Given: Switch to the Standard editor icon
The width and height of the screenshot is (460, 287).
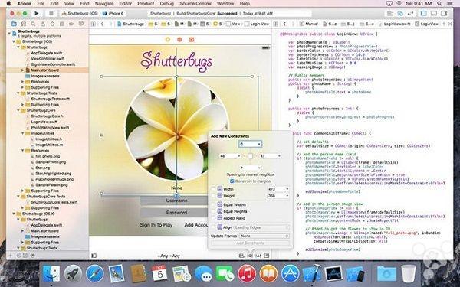Looking at the screenshot, I should coord(390,13).
